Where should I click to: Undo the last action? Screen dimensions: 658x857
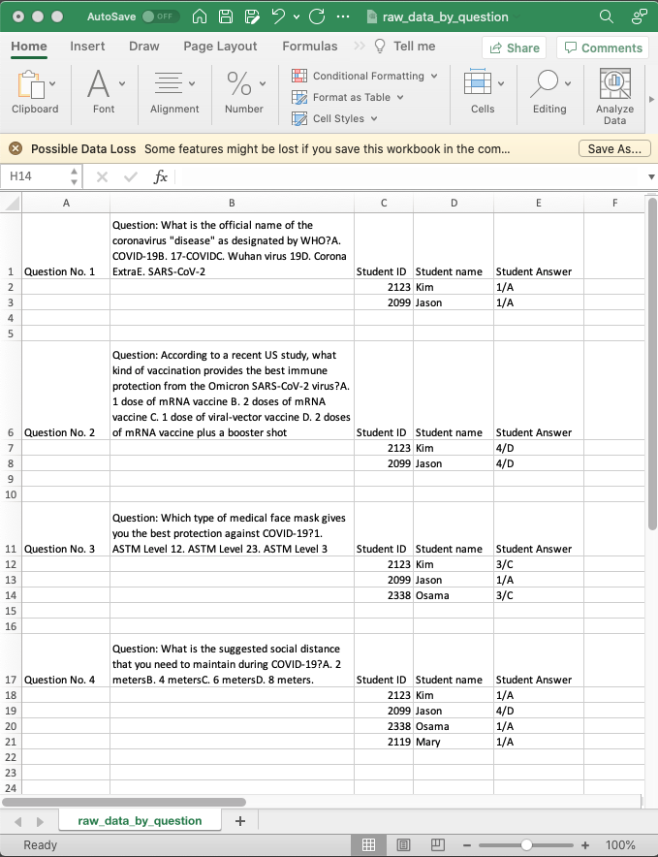tap(279, 16)
